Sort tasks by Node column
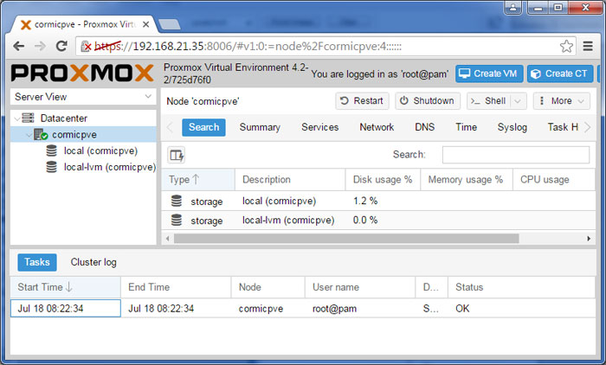This screenshot has height=365, width=606. (268, 287)
